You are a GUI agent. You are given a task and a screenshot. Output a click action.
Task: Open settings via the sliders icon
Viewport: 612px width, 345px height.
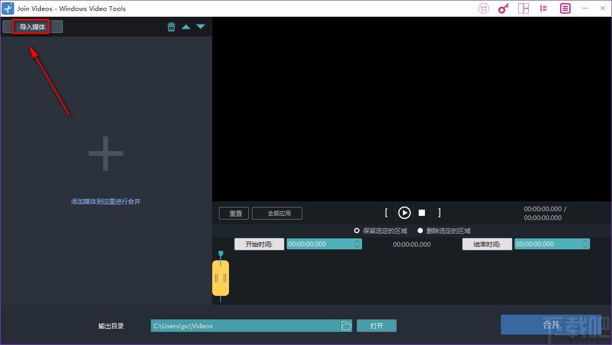coord(543,8)
